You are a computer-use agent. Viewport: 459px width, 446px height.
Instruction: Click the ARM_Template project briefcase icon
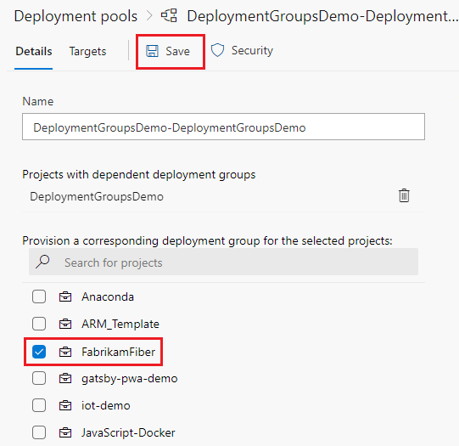pyautogui.click(x=65, y=324)
